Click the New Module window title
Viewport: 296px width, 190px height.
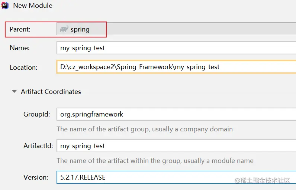point(33,6)
